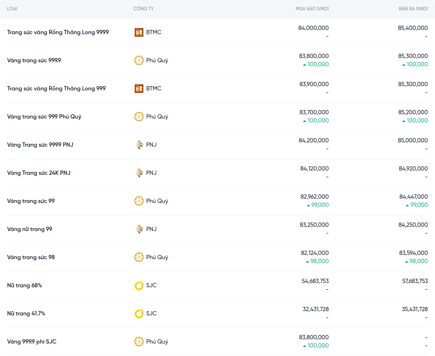Open Vàng 999.9 phi SJC entry

32,342
